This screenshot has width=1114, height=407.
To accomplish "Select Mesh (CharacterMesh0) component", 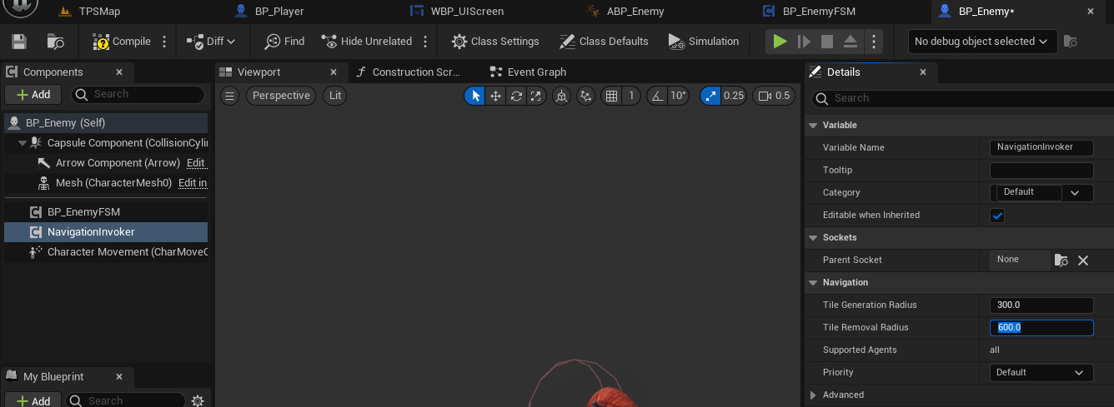I will (x=114, y=183).
